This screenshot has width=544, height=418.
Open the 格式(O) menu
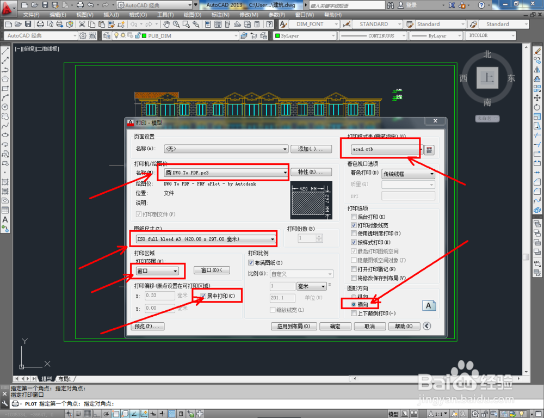pyautogui.click(x=138, y=15)
